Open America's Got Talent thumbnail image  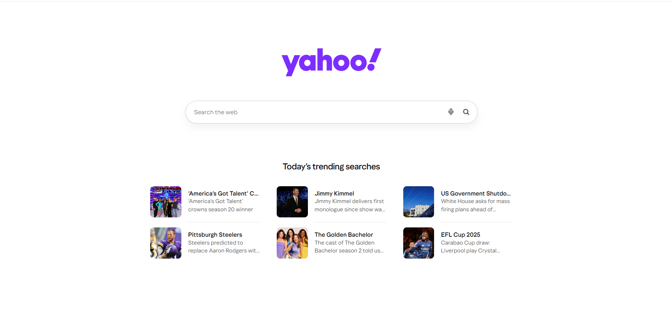point(166,202)
